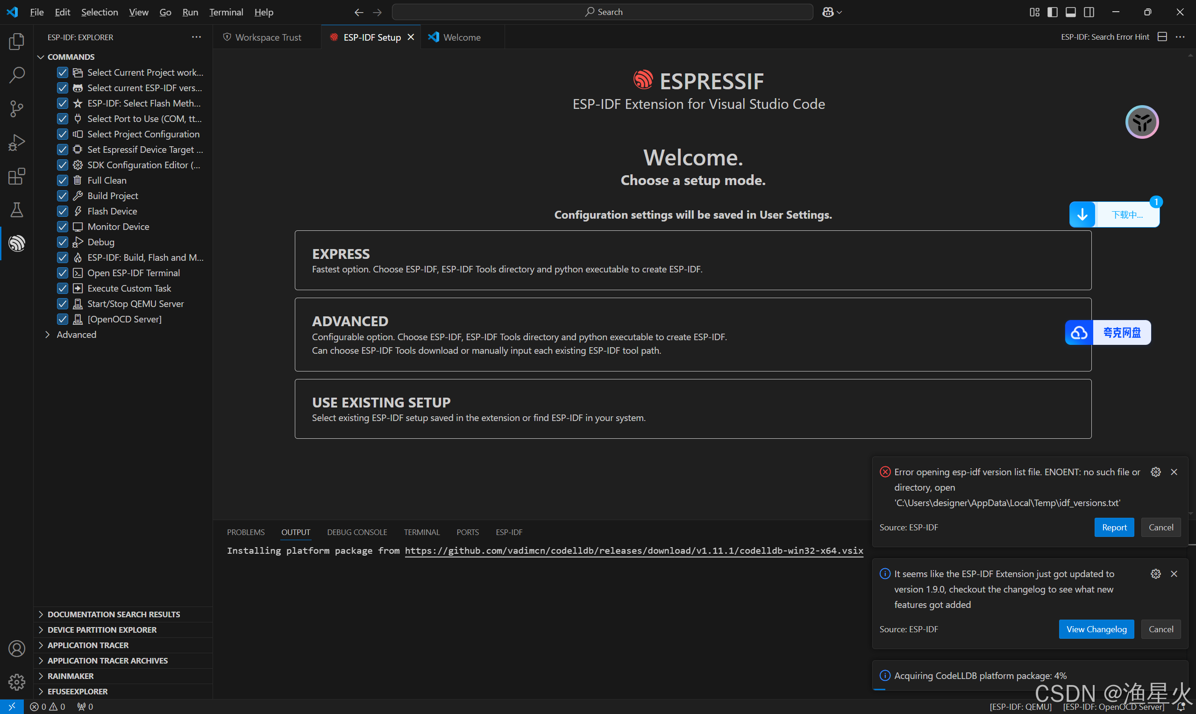
Task: Click the Report button on the error notification
Action: pyautogui.click(x=1114, y=527)
